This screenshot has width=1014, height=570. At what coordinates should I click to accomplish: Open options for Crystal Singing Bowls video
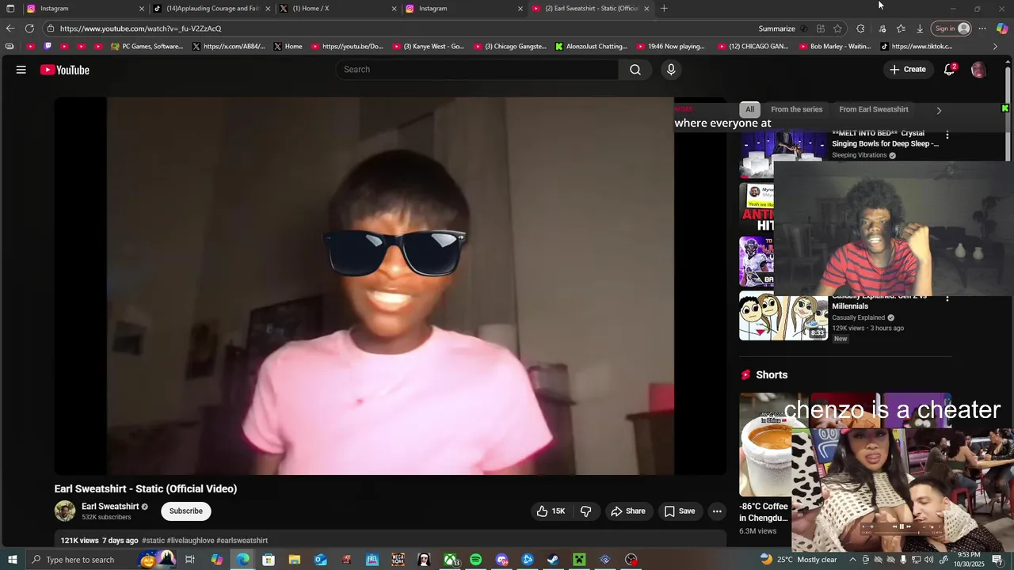pyautogui.click(x=947, y=135)
